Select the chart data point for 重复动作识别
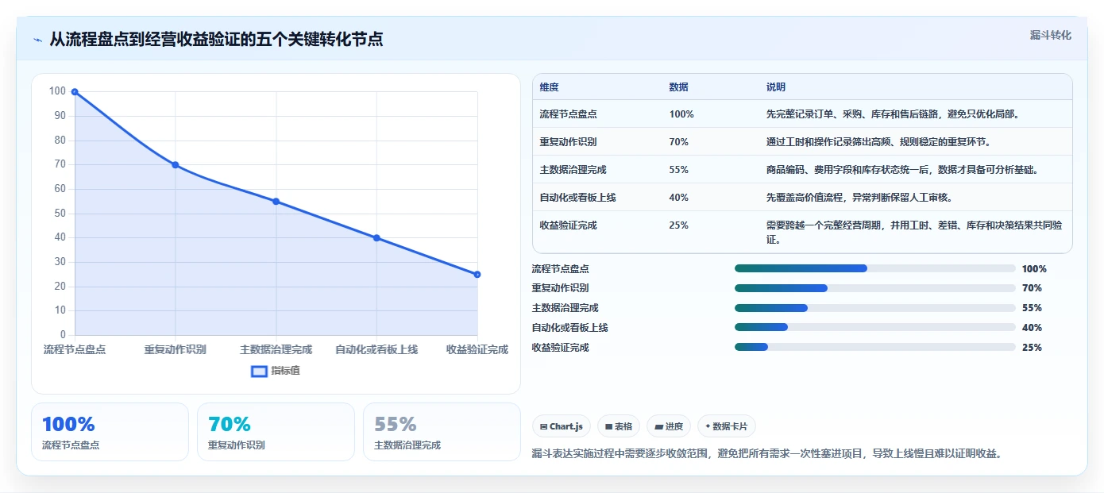 point(176,165)
